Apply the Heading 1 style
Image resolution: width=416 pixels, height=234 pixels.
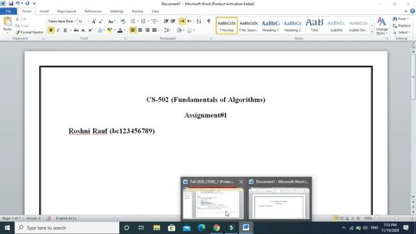coord(270,25)
